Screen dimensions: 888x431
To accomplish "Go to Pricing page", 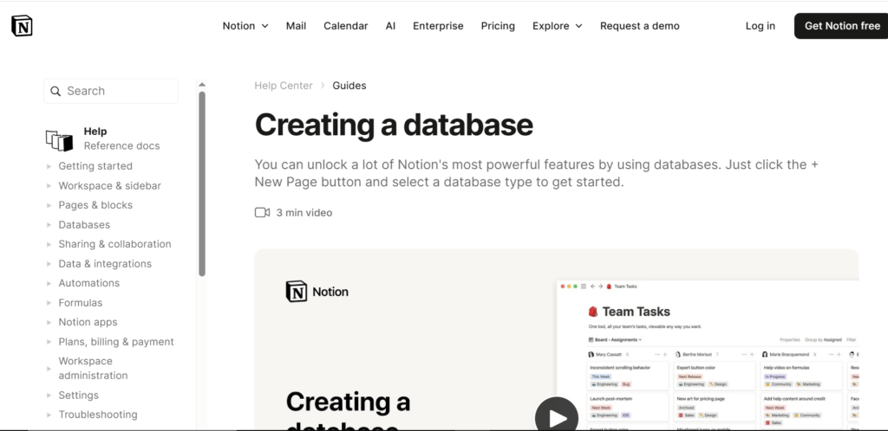I will [498, 26].
